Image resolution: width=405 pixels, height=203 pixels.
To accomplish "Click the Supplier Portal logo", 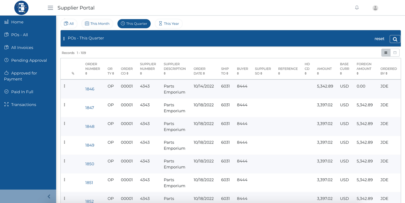I will 21,8.
